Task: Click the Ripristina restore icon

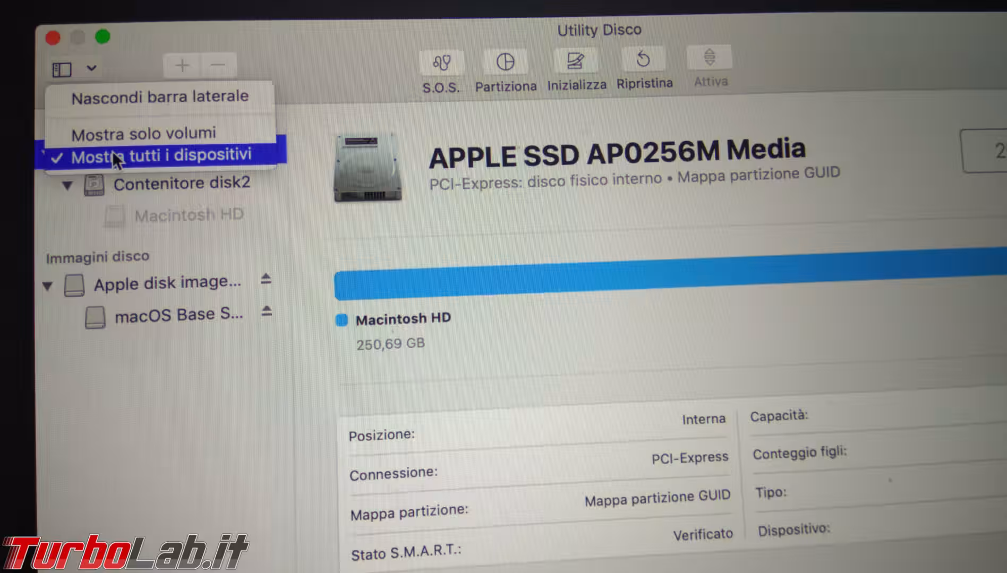Action: coord(643,59)
